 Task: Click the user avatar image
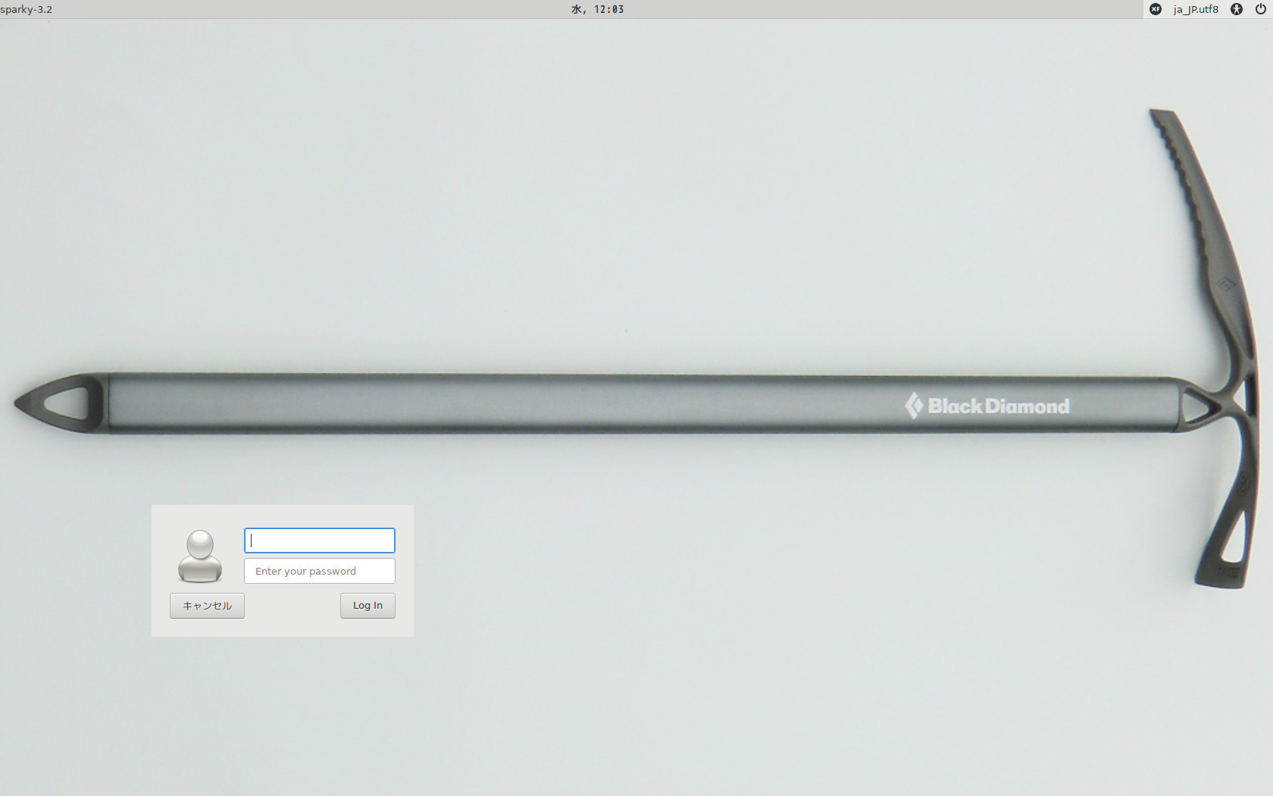coord(200,556)
